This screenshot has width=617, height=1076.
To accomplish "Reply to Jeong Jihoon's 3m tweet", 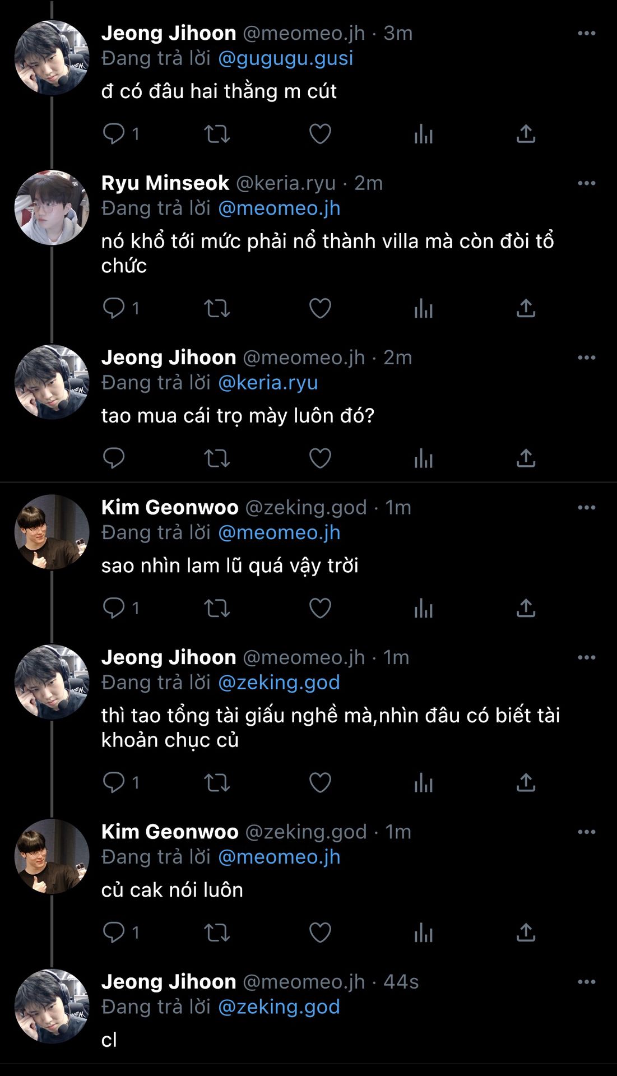I will [114, 134].
